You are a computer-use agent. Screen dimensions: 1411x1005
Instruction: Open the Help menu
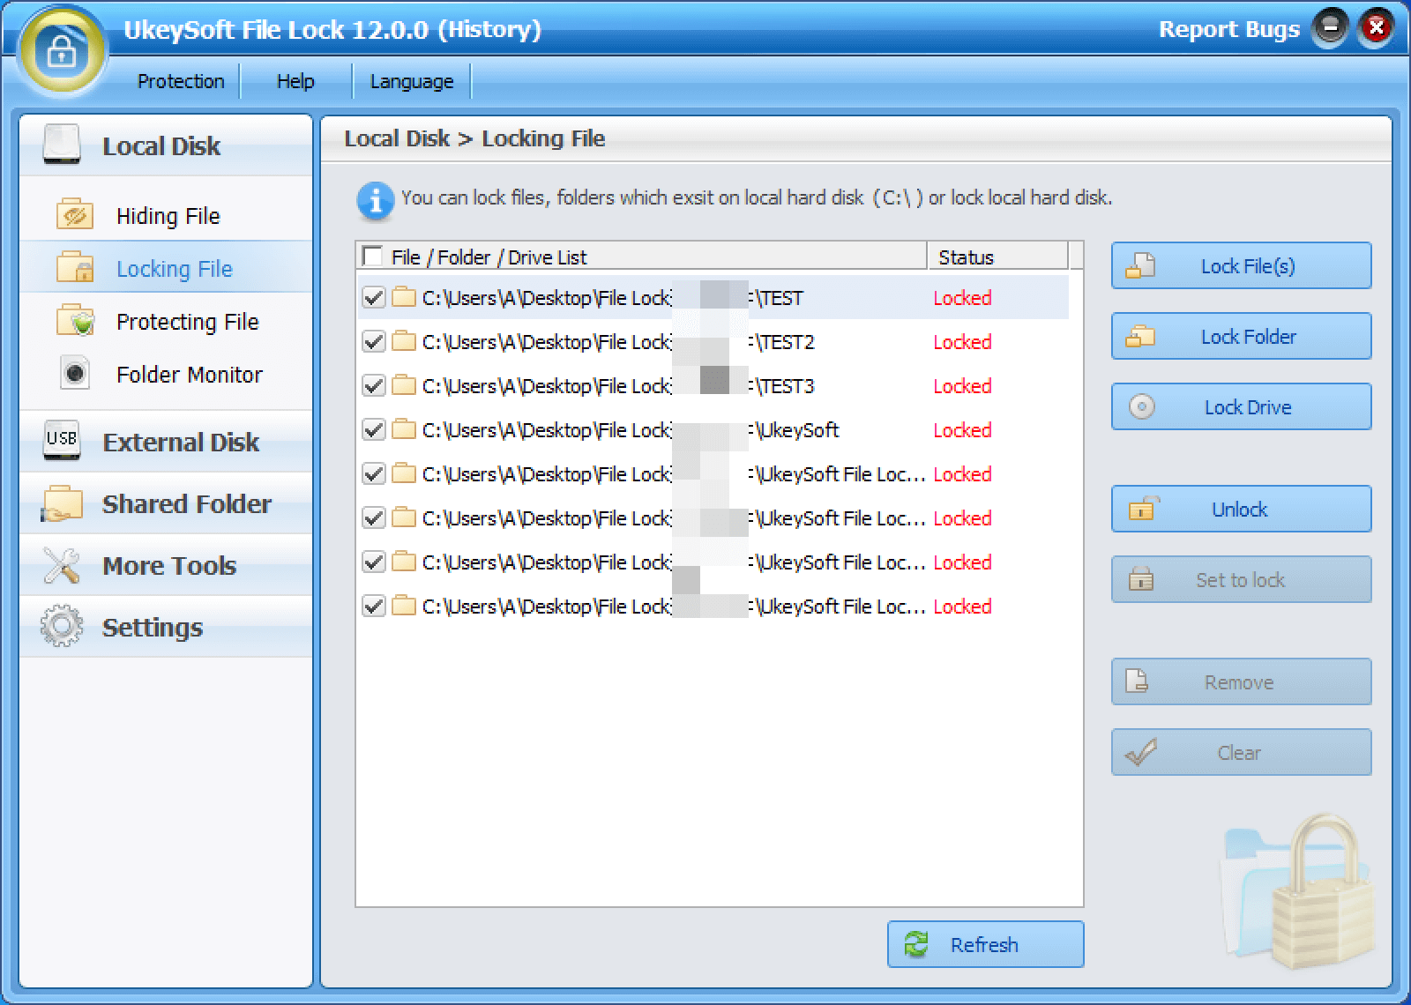coord(295,81)
